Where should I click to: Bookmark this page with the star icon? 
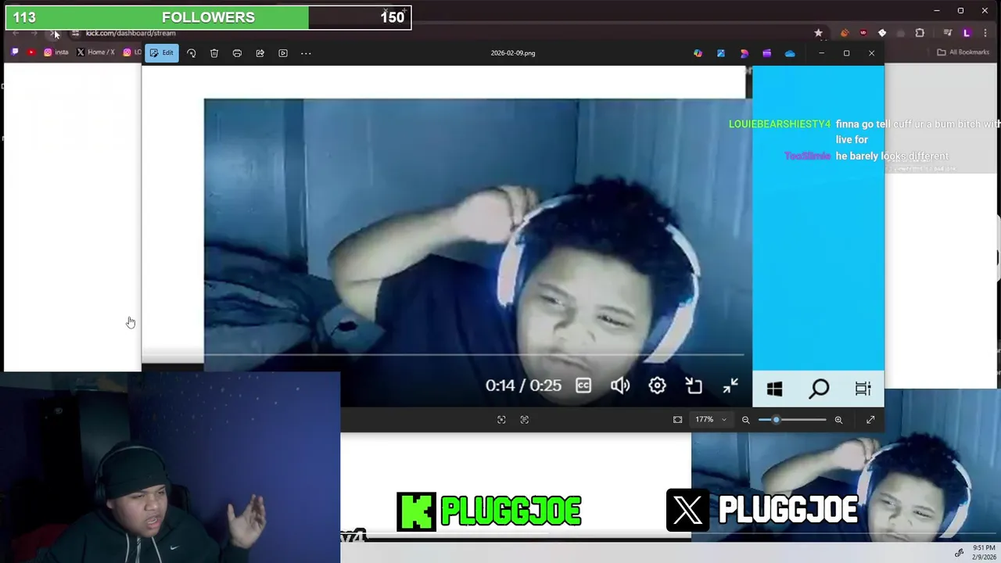[818, 33]
